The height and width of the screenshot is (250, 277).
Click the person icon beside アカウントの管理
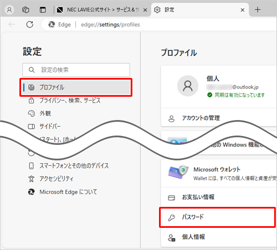(x=171, y=119)
